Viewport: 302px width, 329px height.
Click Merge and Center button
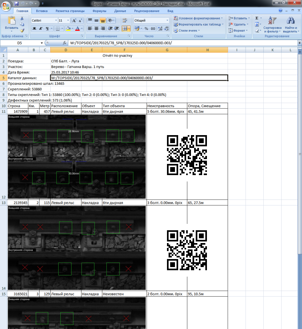coord(125,28)
